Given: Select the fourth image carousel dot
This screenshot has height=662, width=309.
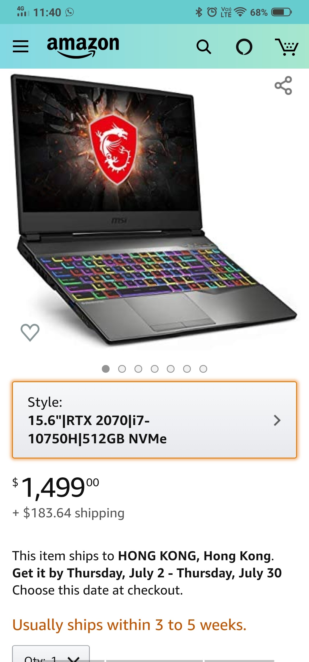Looking at the screenshot, I should pos(154,369).
